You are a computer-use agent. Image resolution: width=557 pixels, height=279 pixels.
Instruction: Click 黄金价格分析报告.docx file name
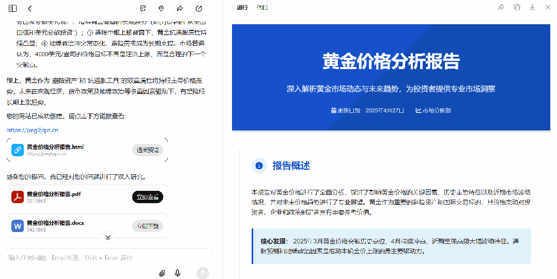tap(55, 223)
